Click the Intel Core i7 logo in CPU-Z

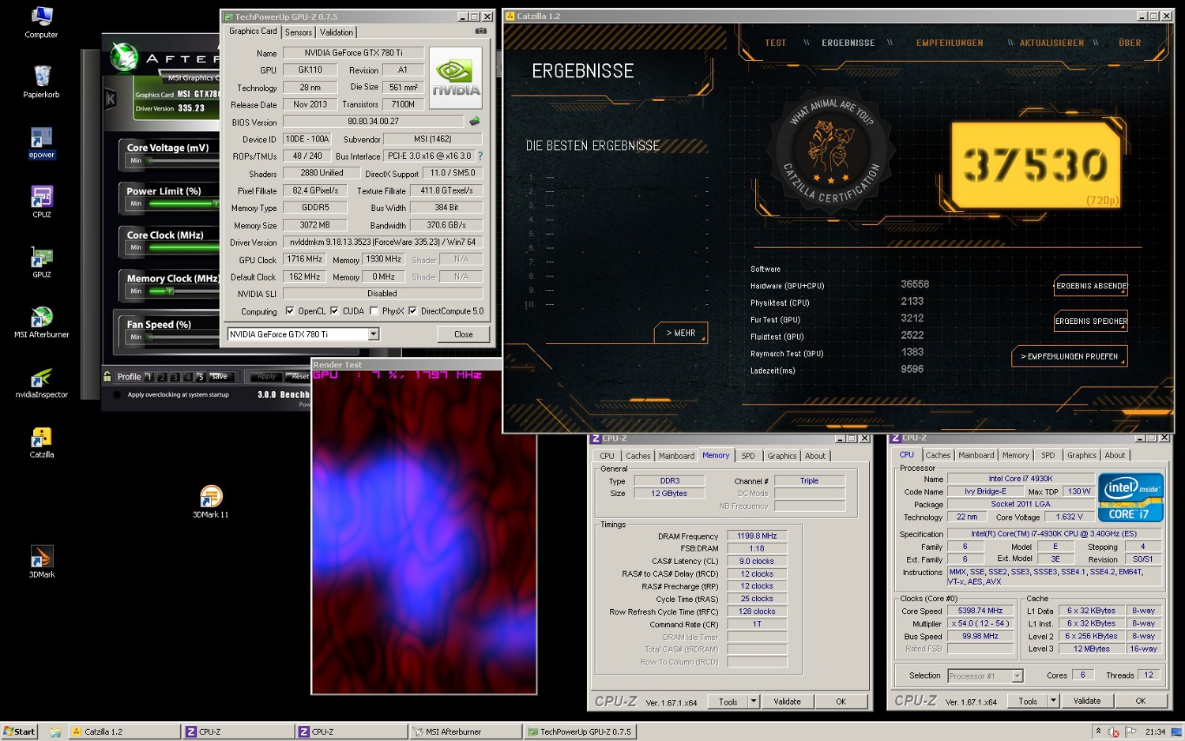point(1130,498)
